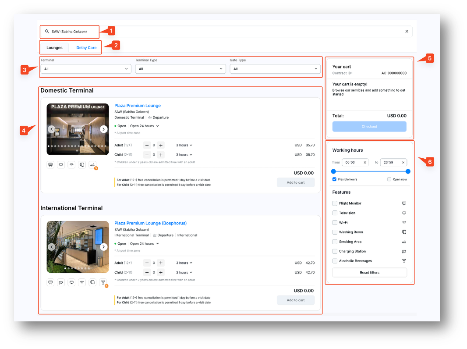The image size is (467, 349).
Task: Open the Terminal Type dropdown
Action: pos(180,69)
